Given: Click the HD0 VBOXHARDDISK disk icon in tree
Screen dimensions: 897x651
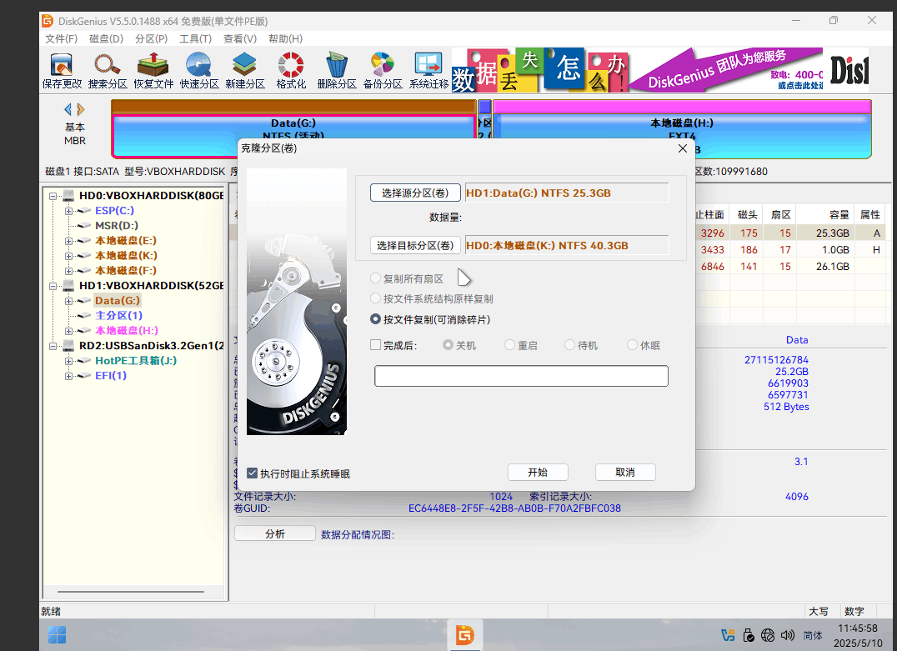Looking at the screenshot, I should click(x=68, y=196).
